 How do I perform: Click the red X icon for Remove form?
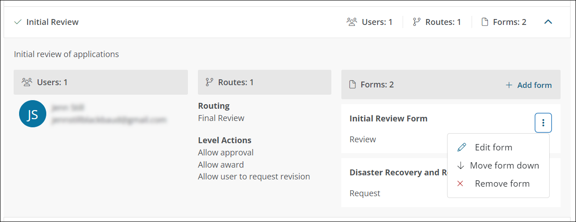click(460, 183)
